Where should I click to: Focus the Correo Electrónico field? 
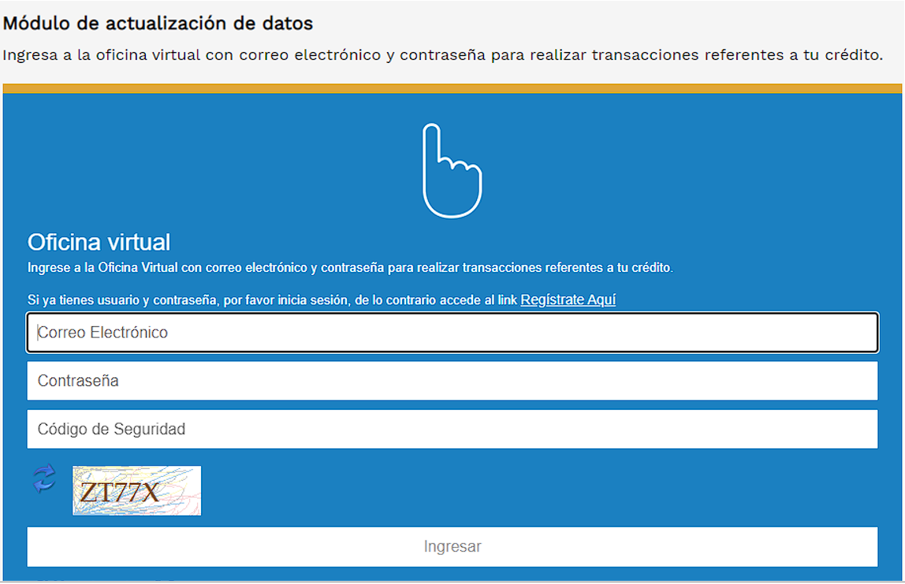452,333
